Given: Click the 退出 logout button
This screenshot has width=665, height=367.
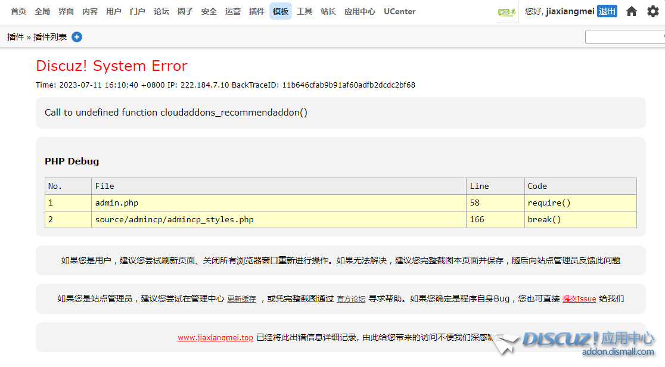Looking at the screenshot, I should (x=607, y=11).
